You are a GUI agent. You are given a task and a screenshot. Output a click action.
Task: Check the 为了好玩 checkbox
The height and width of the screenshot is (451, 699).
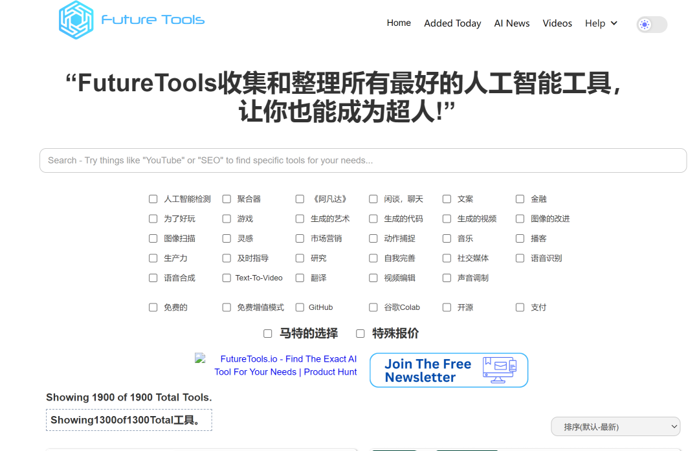click(153, 218)
